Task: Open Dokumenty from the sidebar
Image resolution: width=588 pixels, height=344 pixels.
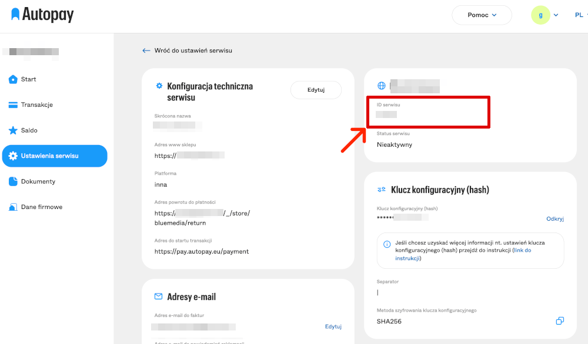Action: (x=38, y=181)
